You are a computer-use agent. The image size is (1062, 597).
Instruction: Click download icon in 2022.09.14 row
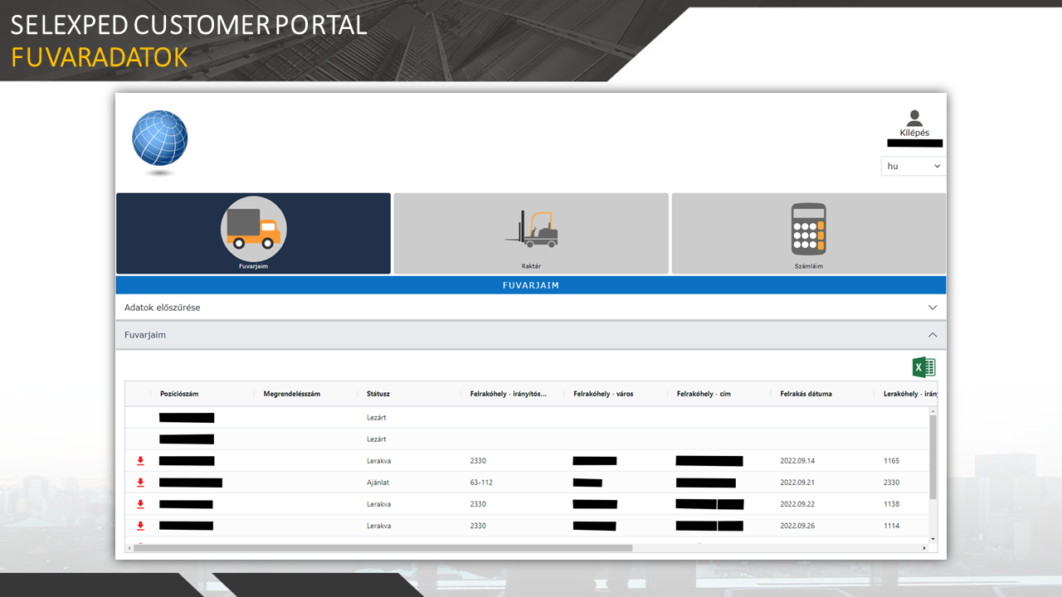(x=140, y=461)
